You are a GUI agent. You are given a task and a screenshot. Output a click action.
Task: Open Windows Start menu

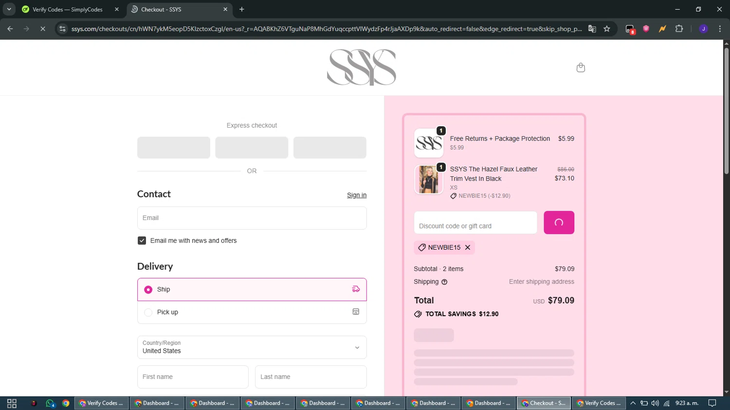tap(12, 403)
